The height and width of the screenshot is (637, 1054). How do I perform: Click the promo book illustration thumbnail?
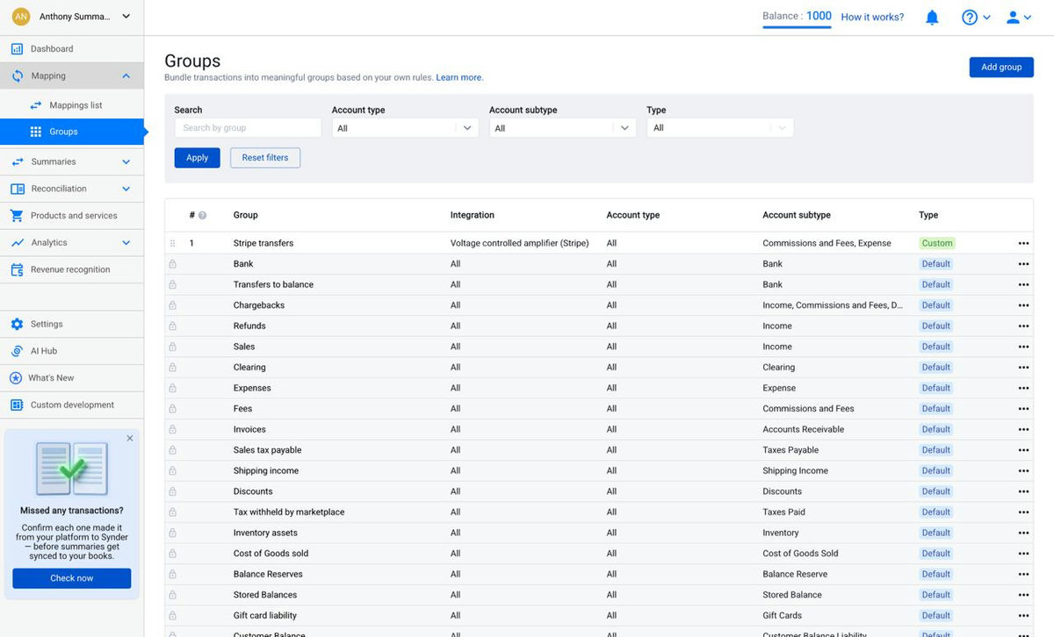point(72,468)
